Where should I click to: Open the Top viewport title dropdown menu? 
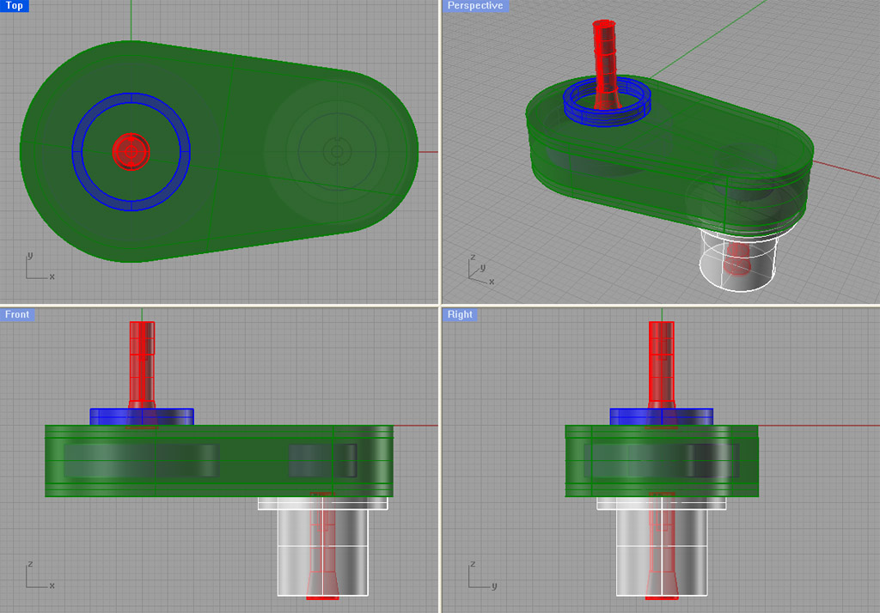pyautogui.click(x=14, y=5)
